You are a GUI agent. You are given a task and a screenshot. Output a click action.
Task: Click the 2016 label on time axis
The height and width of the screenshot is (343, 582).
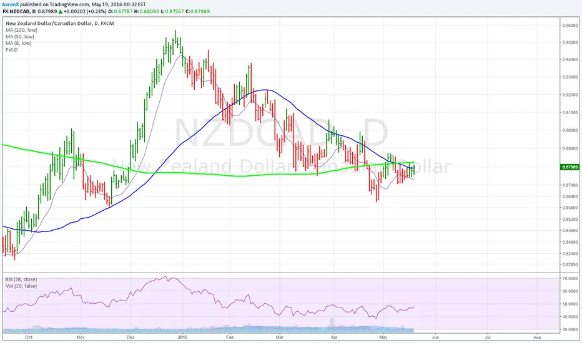[x=182, y=337]
